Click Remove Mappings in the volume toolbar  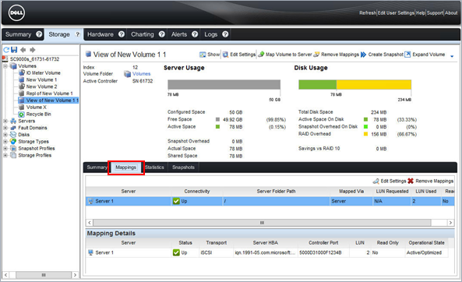[337, 55]
